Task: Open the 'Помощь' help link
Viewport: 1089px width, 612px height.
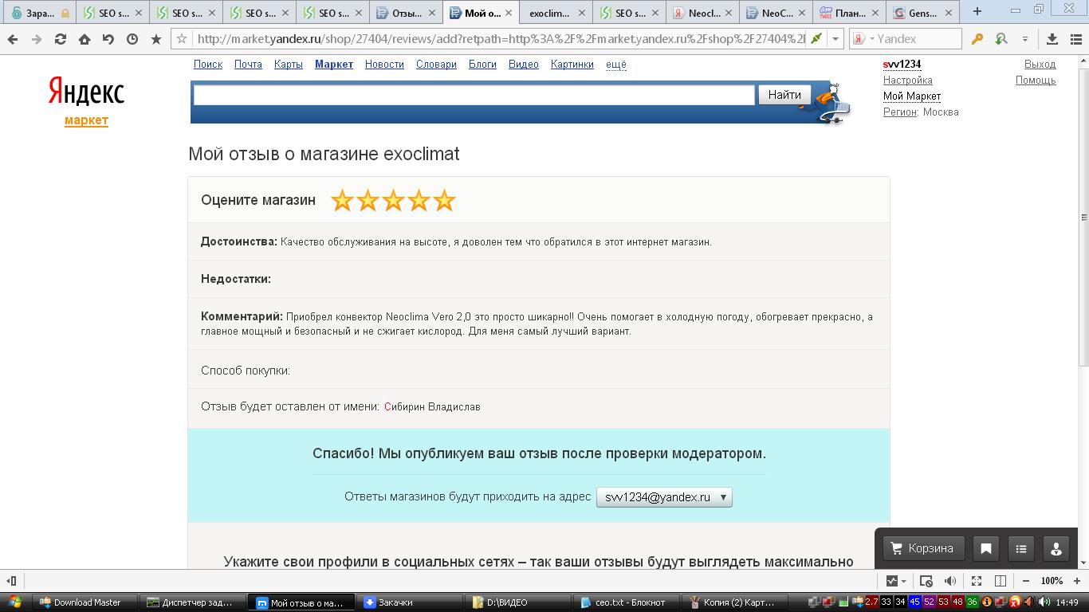Action: pyautogui.click(x=1036, y=80)
